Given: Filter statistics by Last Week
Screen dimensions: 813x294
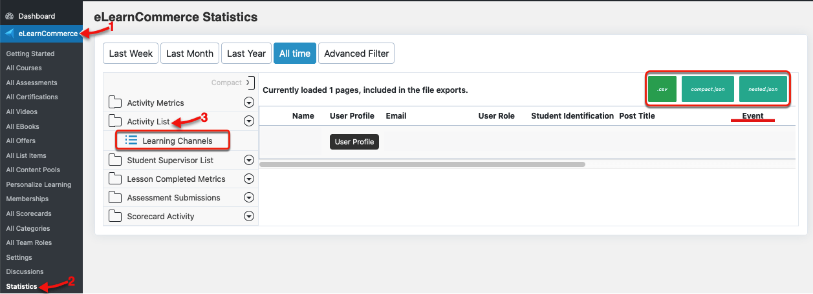Looking at the screenshot, I should tap(131, 54).
